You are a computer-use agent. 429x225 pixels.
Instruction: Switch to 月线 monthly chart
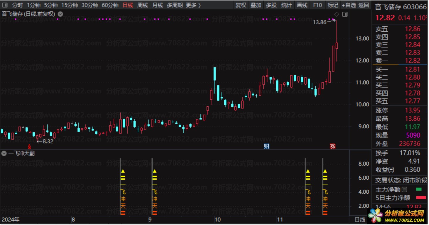[x=158, y=5]
